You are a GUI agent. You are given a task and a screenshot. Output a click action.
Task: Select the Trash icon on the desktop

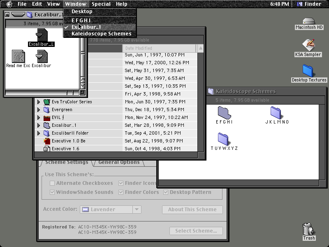pos(309,229)
